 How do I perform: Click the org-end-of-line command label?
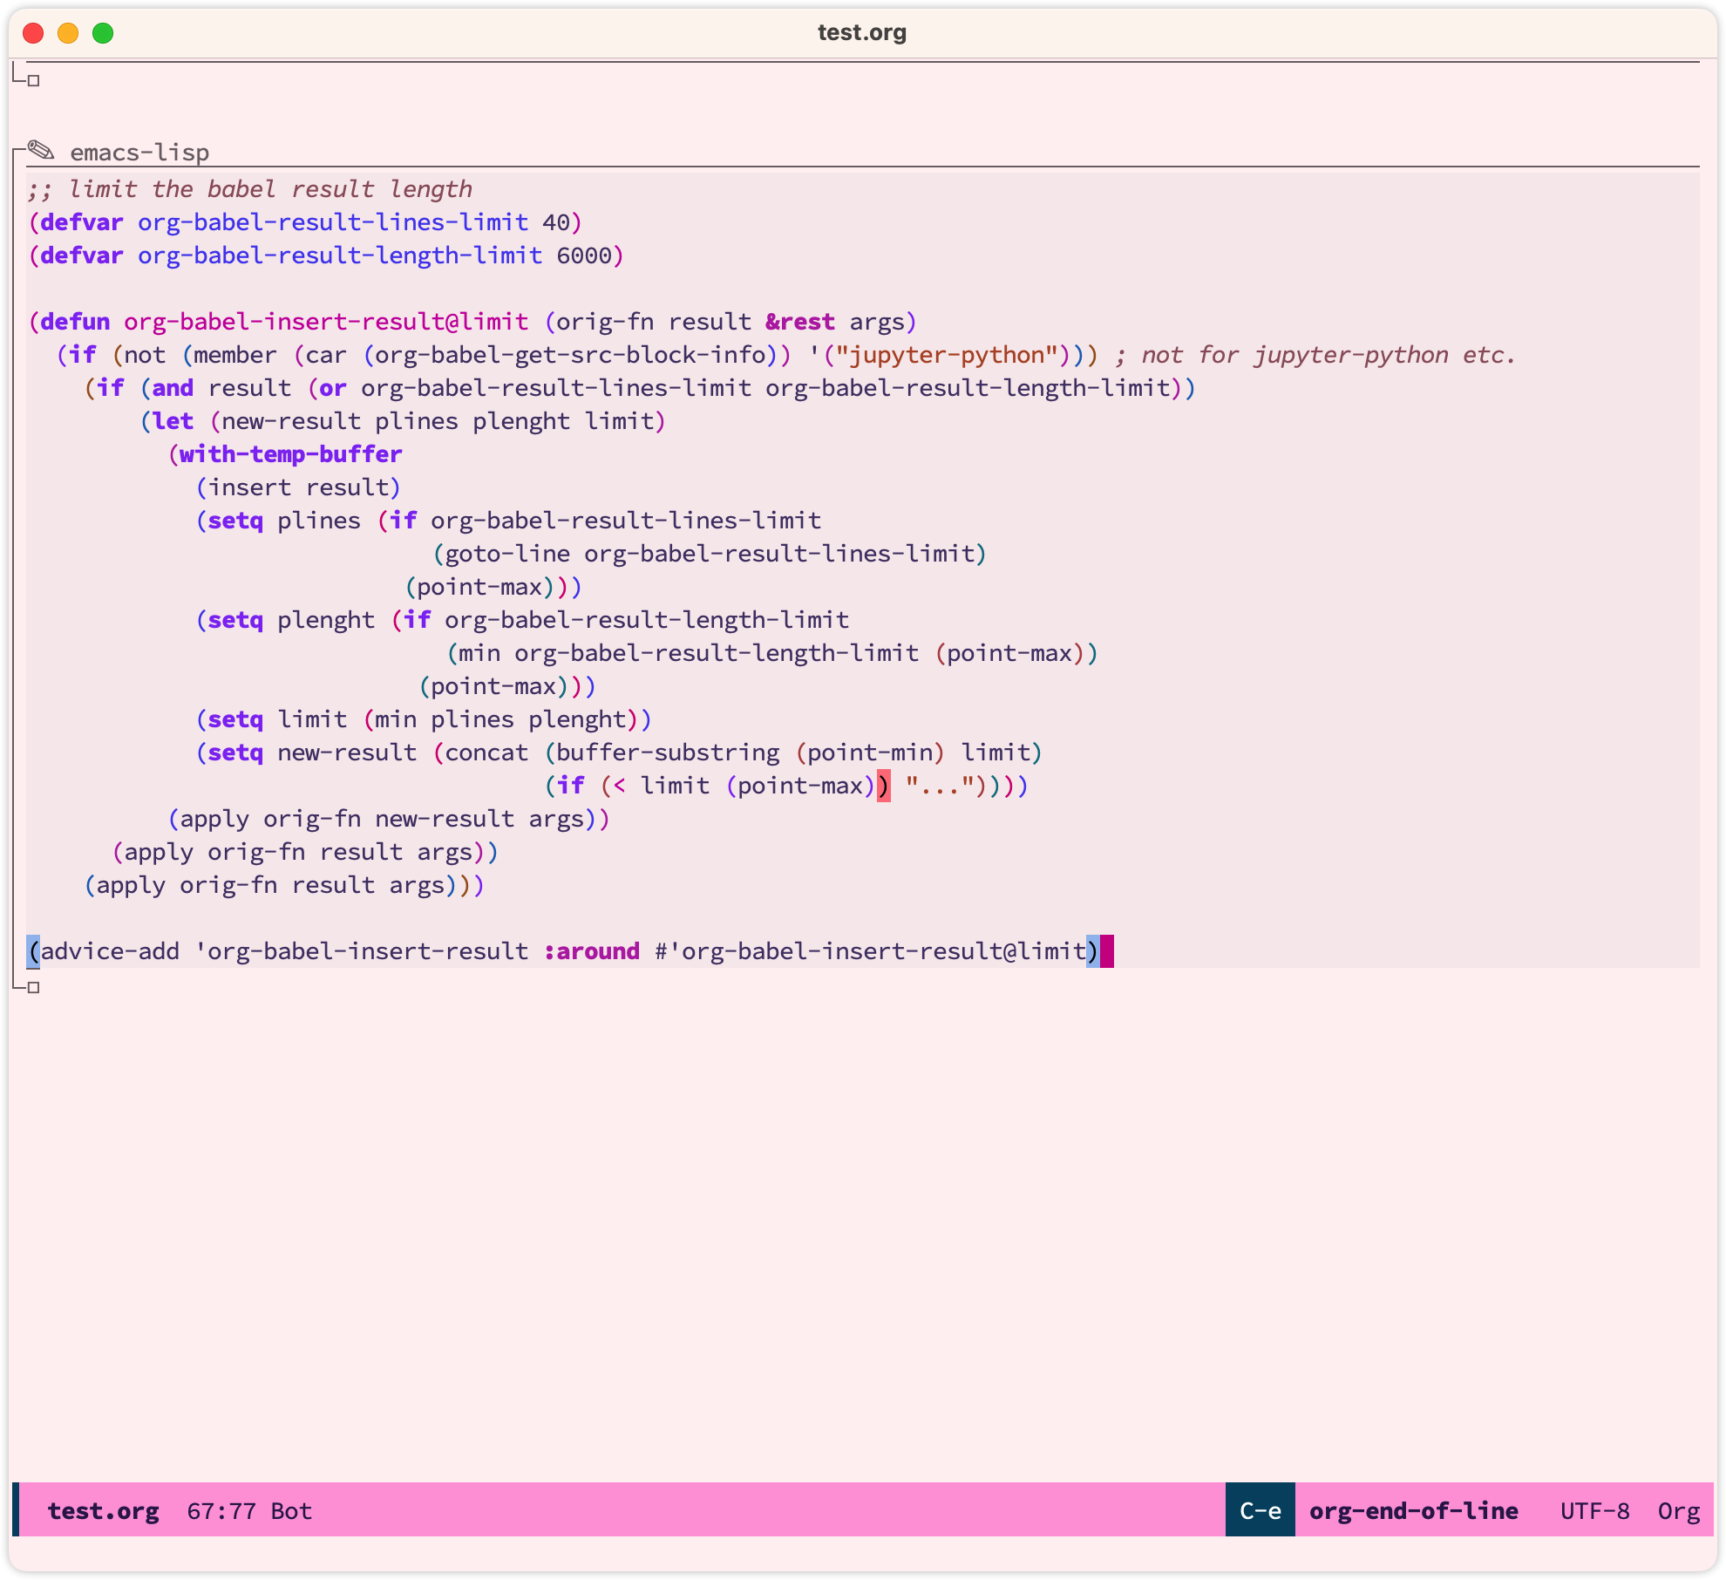click(1414, 1510)
